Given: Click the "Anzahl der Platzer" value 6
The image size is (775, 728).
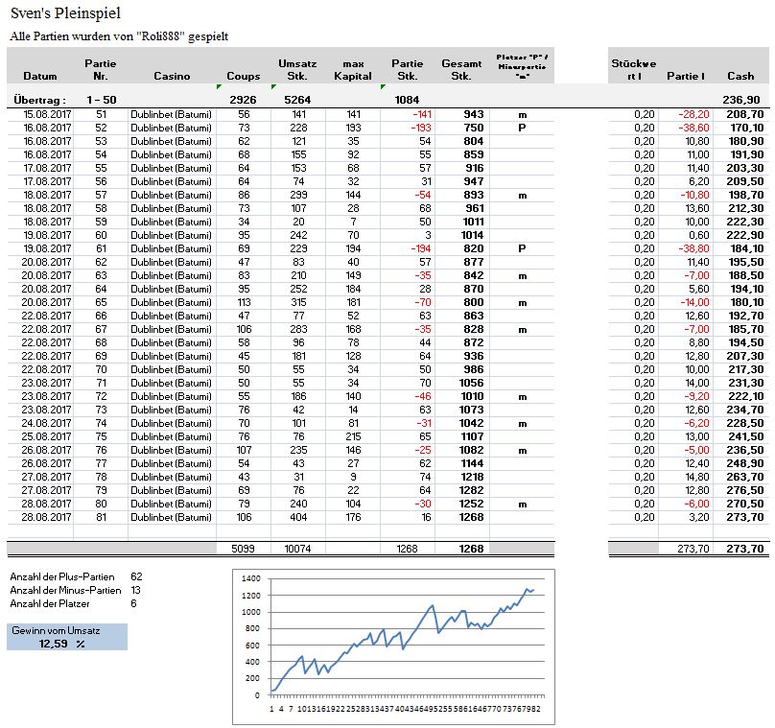Looking at the screenshot, I should click(x=133, y=603).
